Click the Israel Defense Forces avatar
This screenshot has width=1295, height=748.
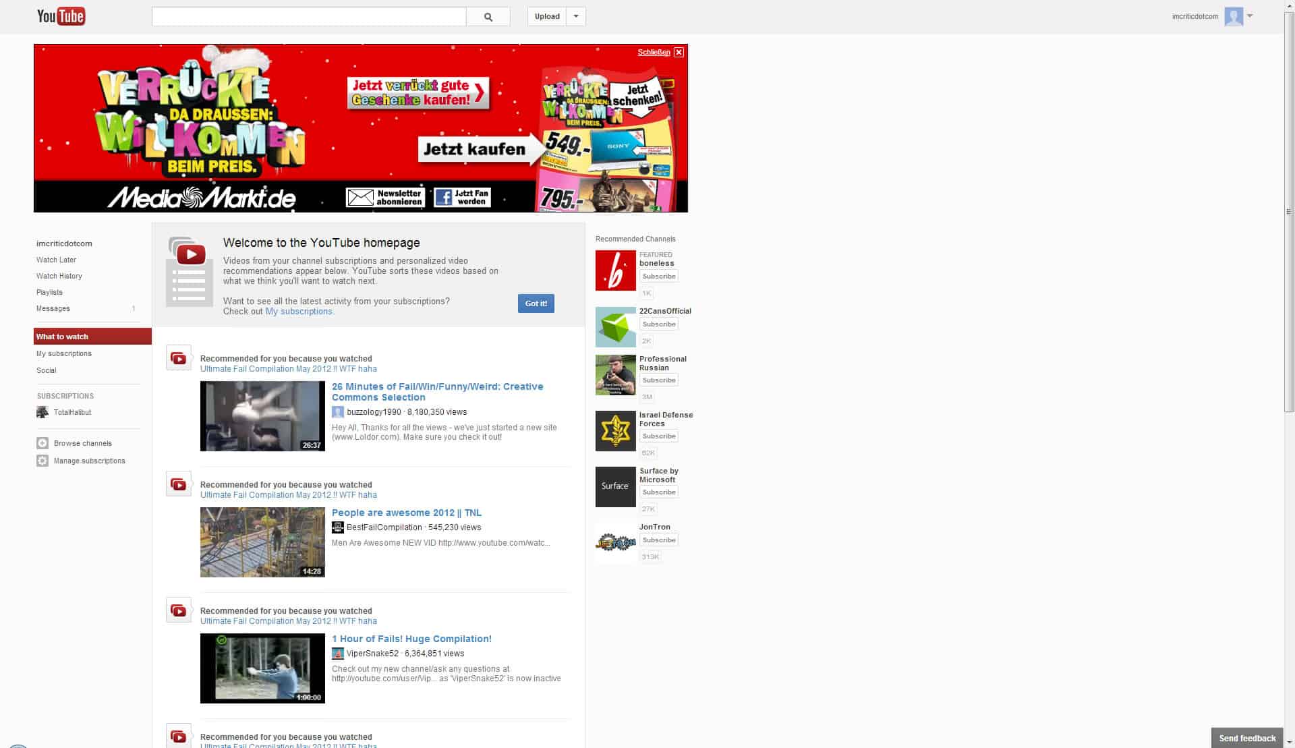[x=615, y=431]
